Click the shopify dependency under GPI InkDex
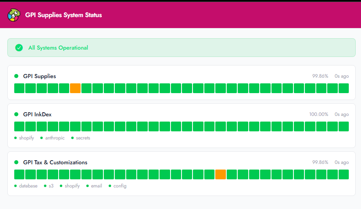This screenshot has width=361, height=209. 26,138
